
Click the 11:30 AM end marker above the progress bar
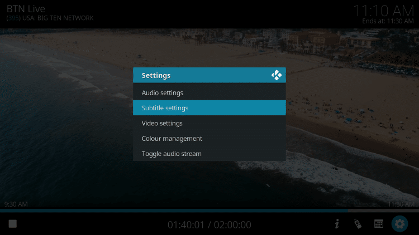click(x=401, y=204)
